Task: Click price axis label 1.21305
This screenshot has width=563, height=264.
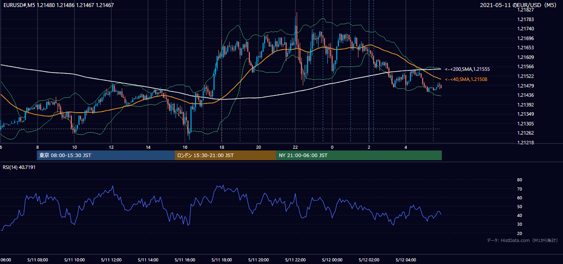Action: pyautogui.click(x=525, y=124)
